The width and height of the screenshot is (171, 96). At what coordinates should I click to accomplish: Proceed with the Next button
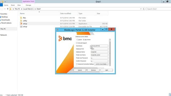click(x=107, y=70)
